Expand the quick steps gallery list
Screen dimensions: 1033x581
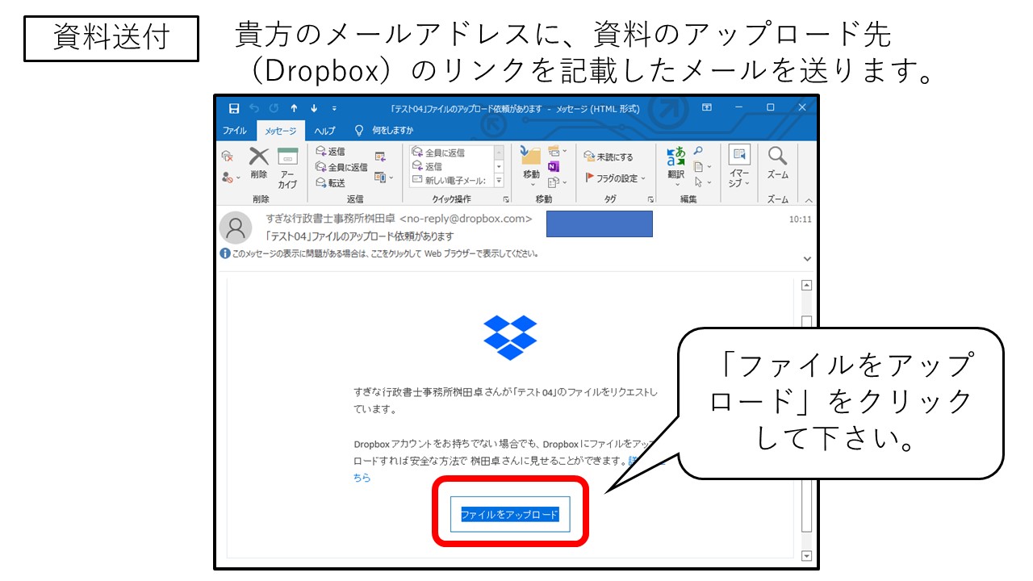coord(499,182)
